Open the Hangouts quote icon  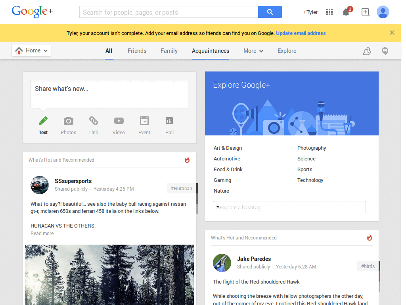pyautogui.click(x=385, y=51)
